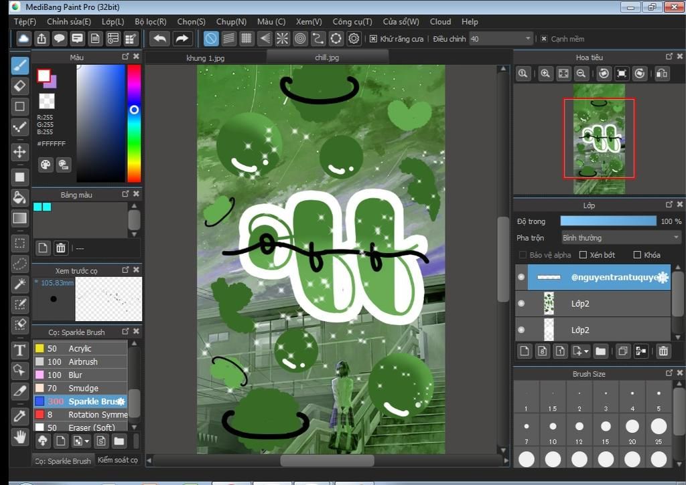Delete the selected layer with trash icon
This screenshot has width=686, height=485.
click(663, 351)
